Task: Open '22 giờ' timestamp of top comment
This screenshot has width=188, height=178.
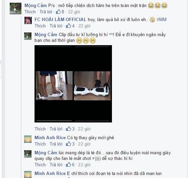Action: coord(74,12)
